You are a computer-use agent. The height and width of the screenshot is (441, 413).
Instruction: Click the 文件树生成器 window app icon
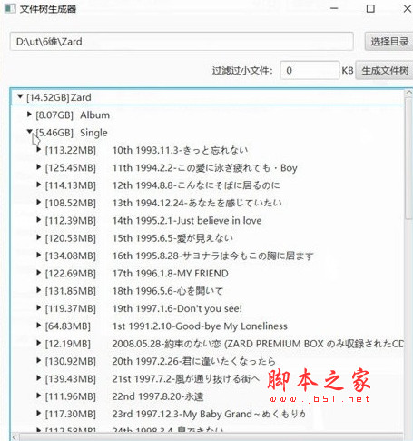click(x=10, y=8)
